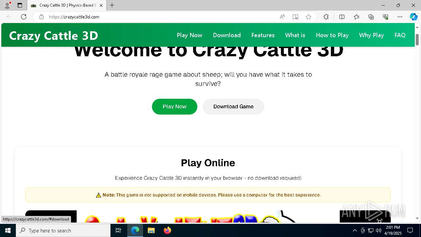Click the taskbar search box

(63, 230)
